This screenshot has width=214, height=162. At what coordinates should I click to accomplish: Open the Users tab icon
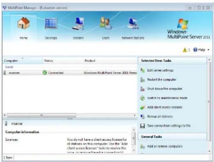(x=106, y=23)
